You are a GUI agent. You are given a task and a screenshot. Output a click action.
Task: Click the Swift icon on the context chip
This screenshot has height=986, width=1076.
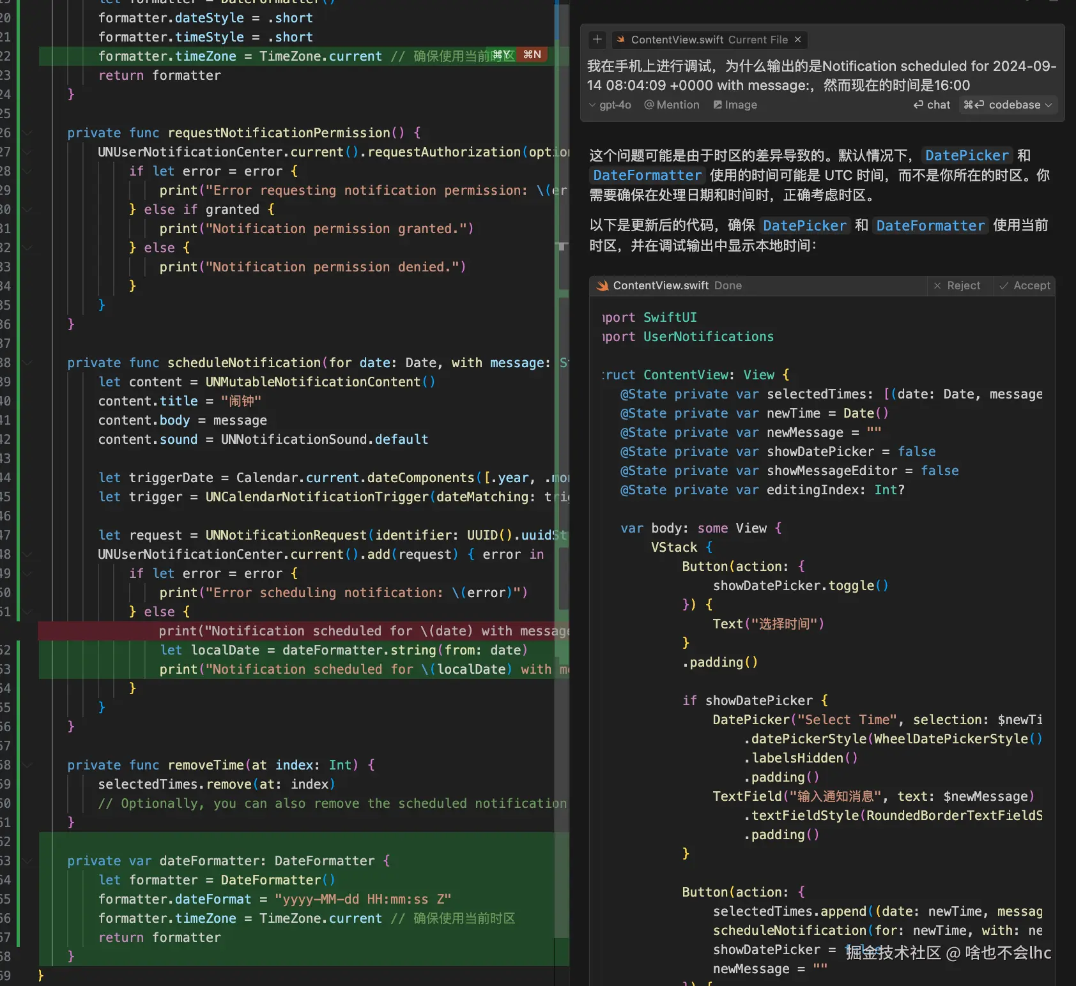click(620, 40)
